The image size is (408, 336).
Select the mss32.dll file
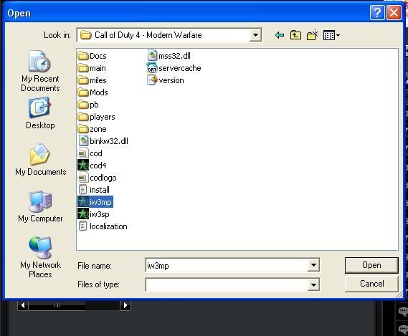169,56
